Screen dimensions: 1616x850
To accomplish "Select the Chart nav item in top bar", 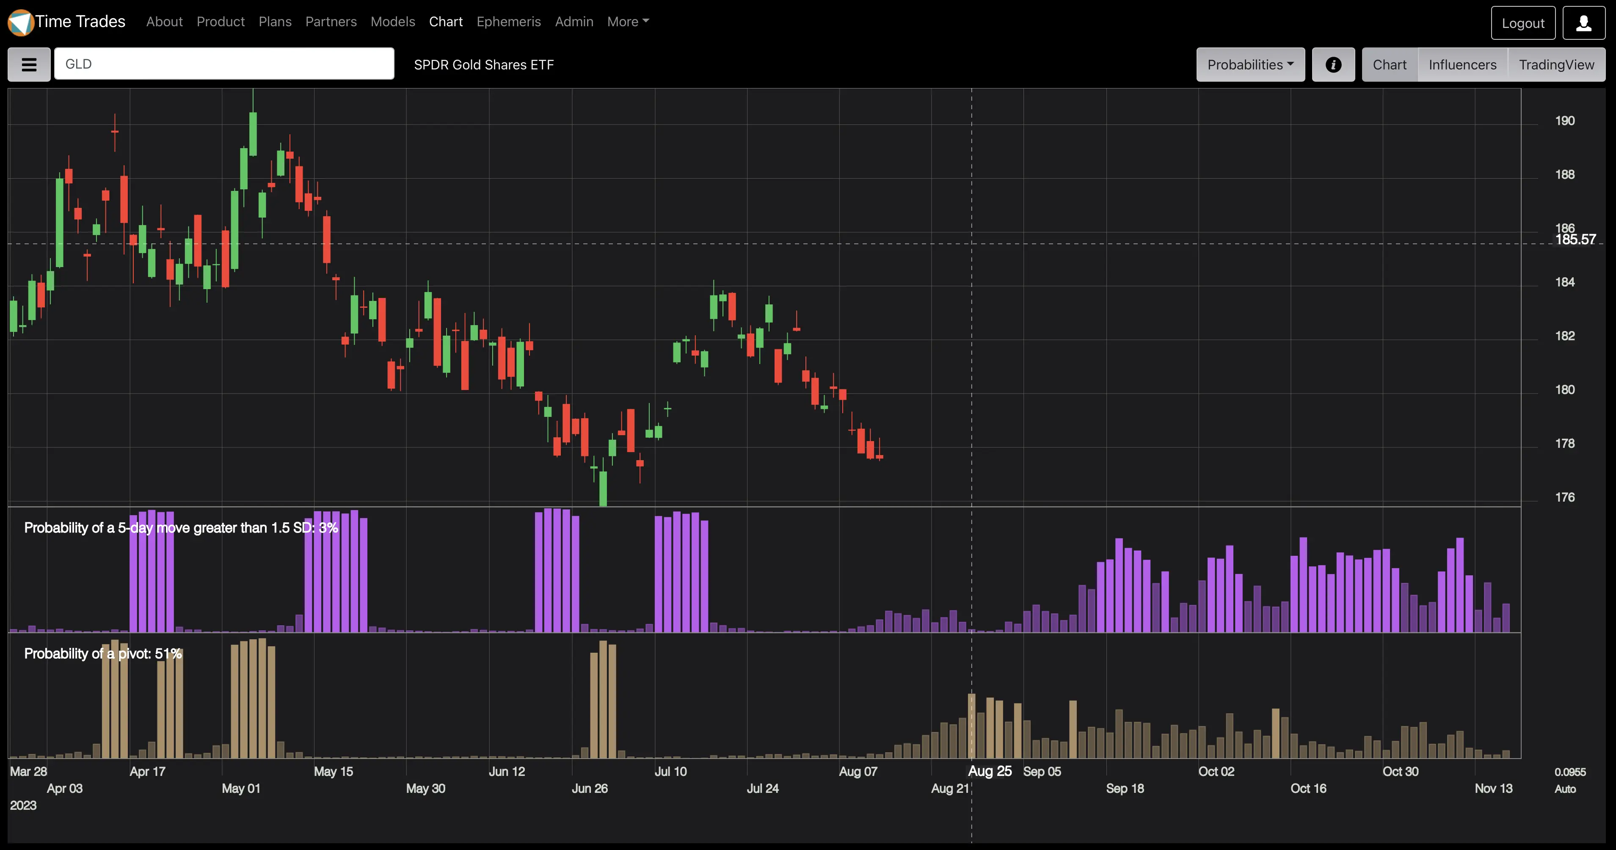I will pos(446,21).
